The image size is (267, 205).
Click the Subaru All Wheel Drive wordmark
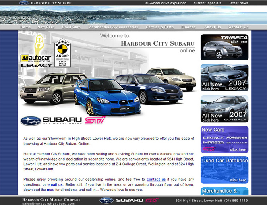click(x=62, y=120)
